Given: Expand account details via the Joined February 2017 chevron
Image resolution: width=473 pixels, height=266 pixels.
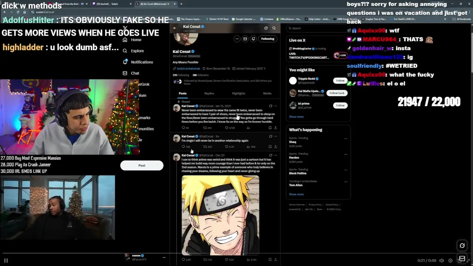Looking at the screenshot, I should (265, 69).
